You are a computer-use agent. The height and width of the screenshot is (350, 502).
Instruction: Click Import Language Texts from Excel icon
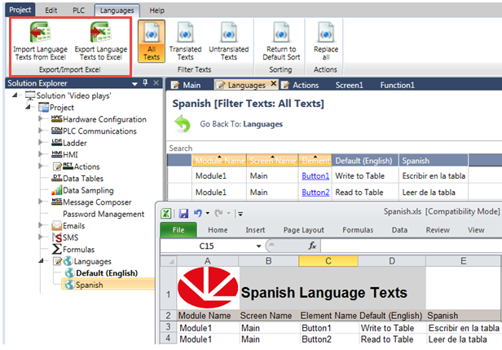tap(38, 33)
